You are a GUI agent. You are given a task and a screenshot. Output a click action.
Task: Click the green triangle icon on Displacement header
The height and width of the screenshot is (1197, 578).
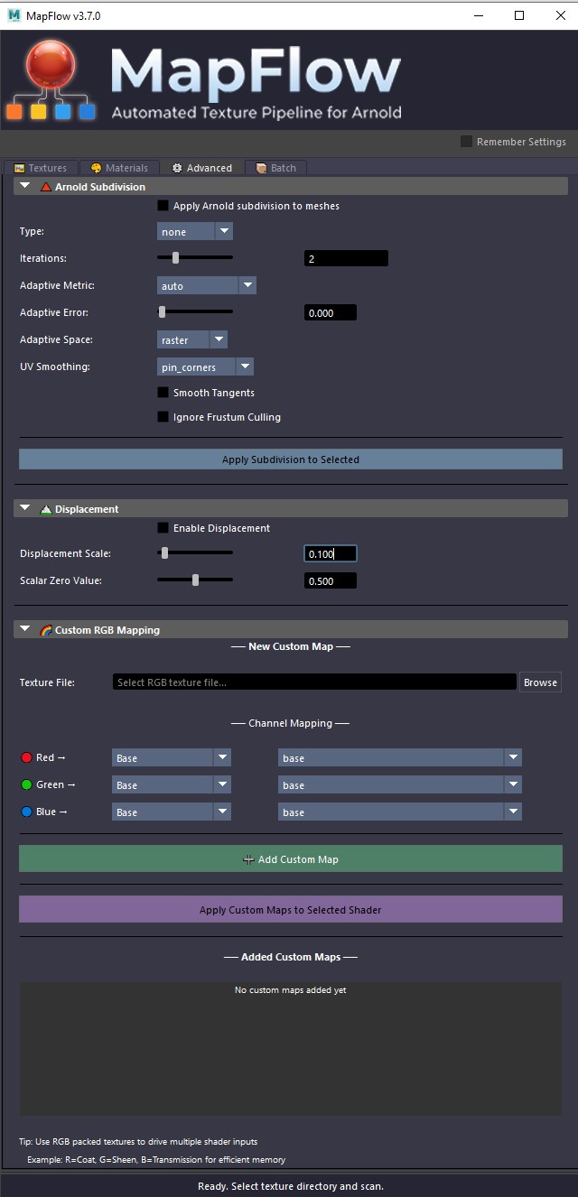coord(43,508)
